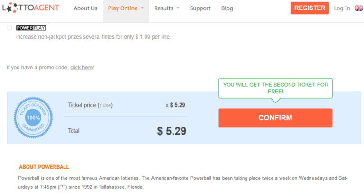This screenshot has height=195, width=364.
Task: Enable the Power Play checkbox
Action: pos(9,28)
